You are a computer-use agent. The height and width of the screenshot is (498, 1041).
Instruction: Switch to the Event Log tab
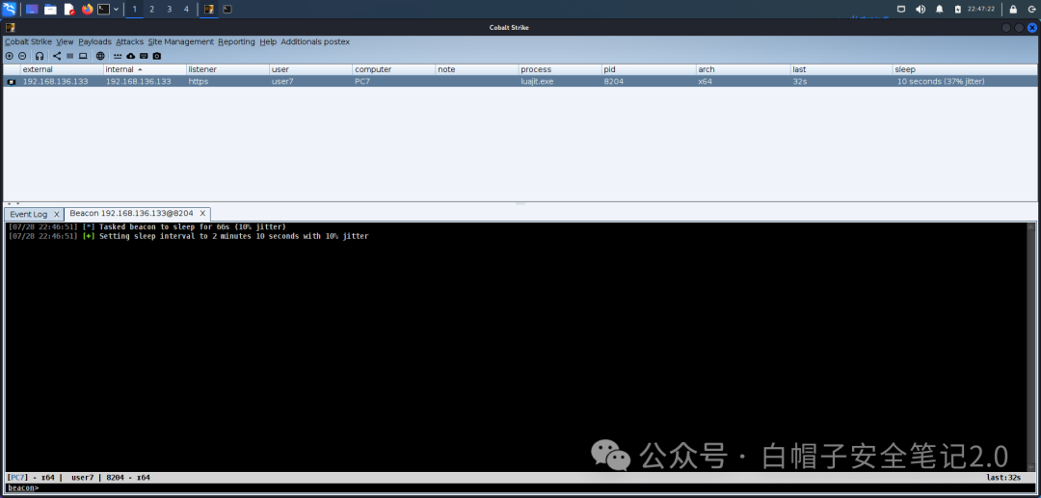tap(29, 214)
